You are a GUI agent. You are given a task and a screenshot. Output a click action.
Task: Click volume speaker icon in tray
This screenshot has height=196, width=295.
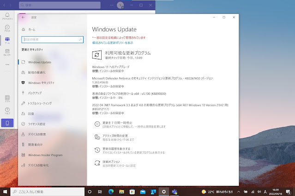click(259, 192)
